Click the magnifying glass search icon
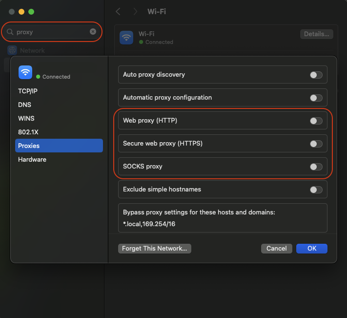347x318 pixels. (10, 32)
